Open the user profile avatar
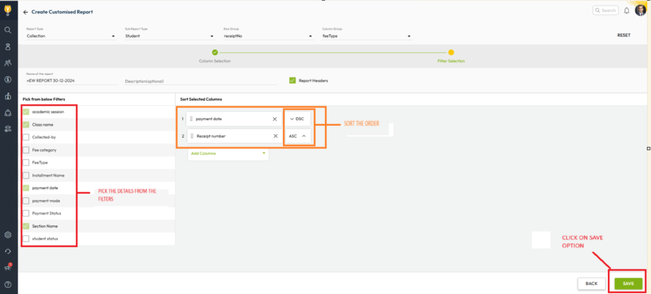This screenshot has height=294, width=651. 640,10
